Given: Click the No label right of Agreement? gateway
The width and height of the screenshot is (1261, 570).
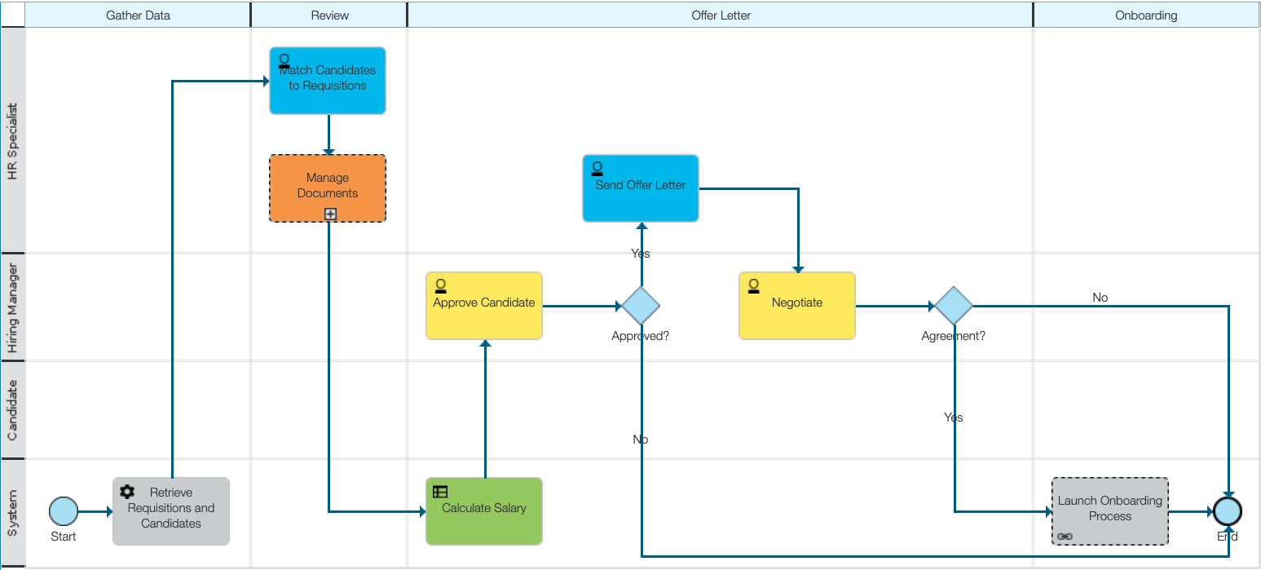Looking at the screenshot, I should tap(1100, 298).
